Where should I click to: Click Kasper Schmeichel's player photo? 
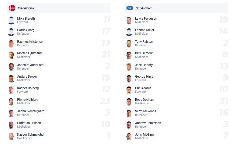coord(11,136)
